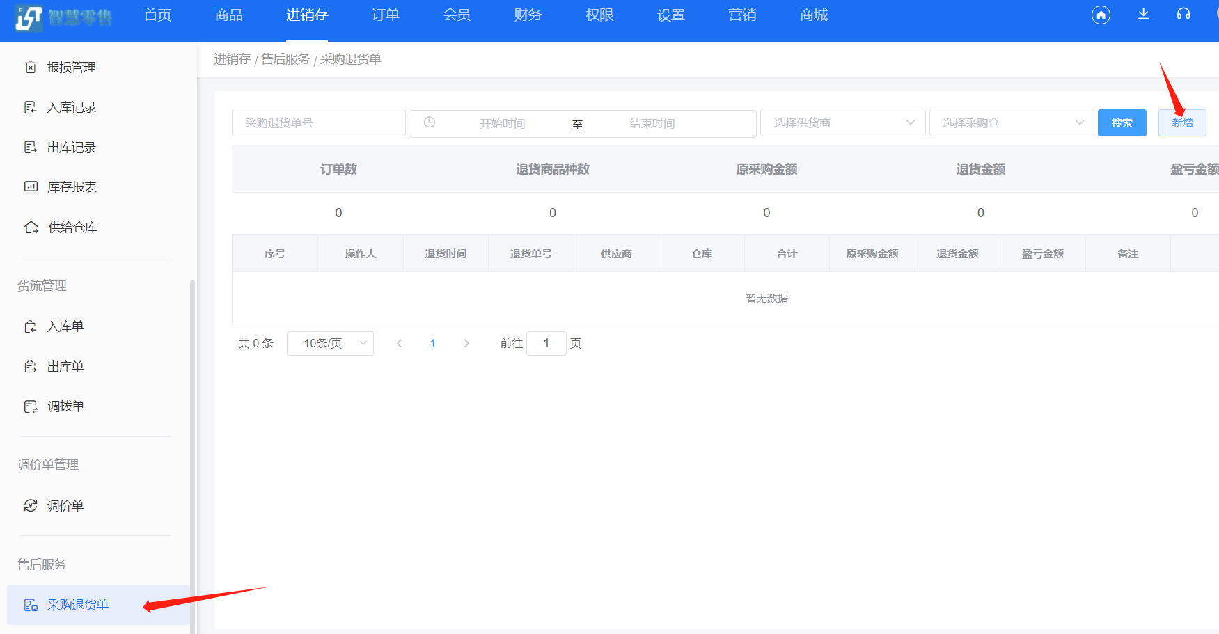This screenshot has width=1219, height=634.
Task: Select 采购退货单 in the sidebar
Action: pos(77,605)
